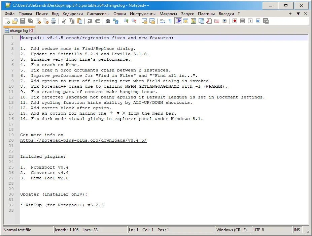This screenshot has width=312, height=236.
Task: Open the Кодировки menu
Action: point(73,14)
